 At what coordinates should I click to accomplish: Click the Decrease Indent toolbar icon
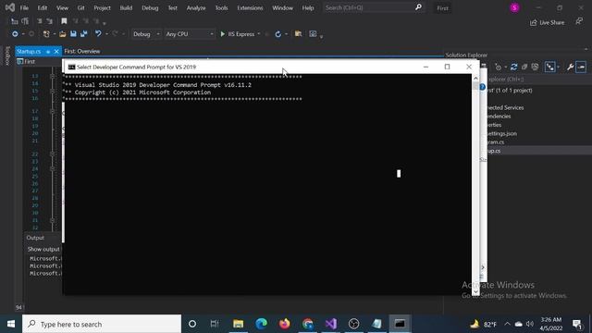pos(39,21)
